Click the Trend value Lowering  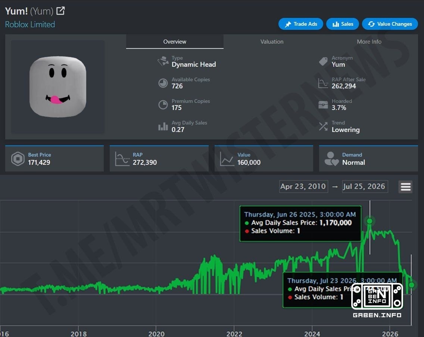(x=346, y=130)
